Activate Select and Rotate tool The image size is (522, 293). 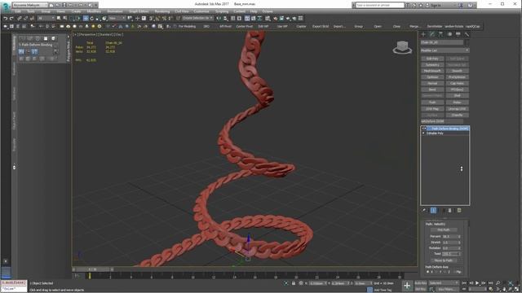point(92,18)
